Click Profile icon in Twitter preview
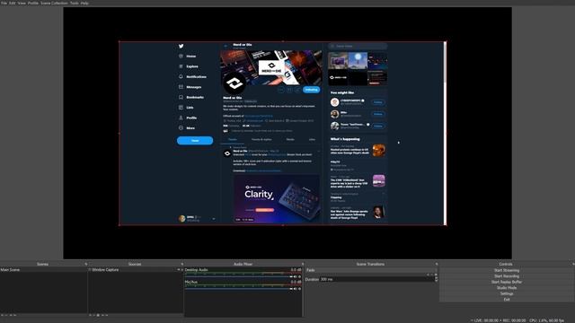 click(181, 118)
